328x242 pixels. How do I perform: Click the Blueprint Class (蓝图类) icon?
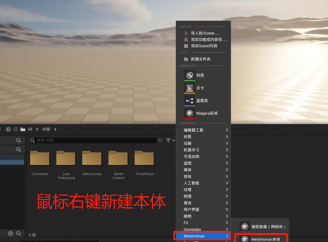point(190,101)
